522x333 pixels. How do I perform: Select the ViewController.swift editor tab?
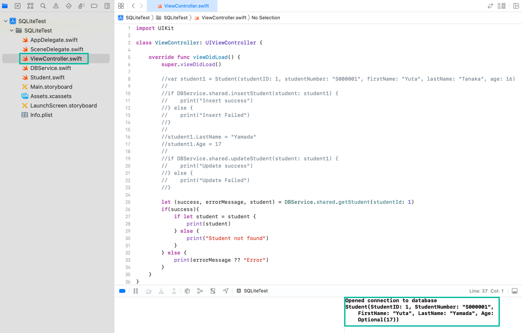tap(182, 6)
